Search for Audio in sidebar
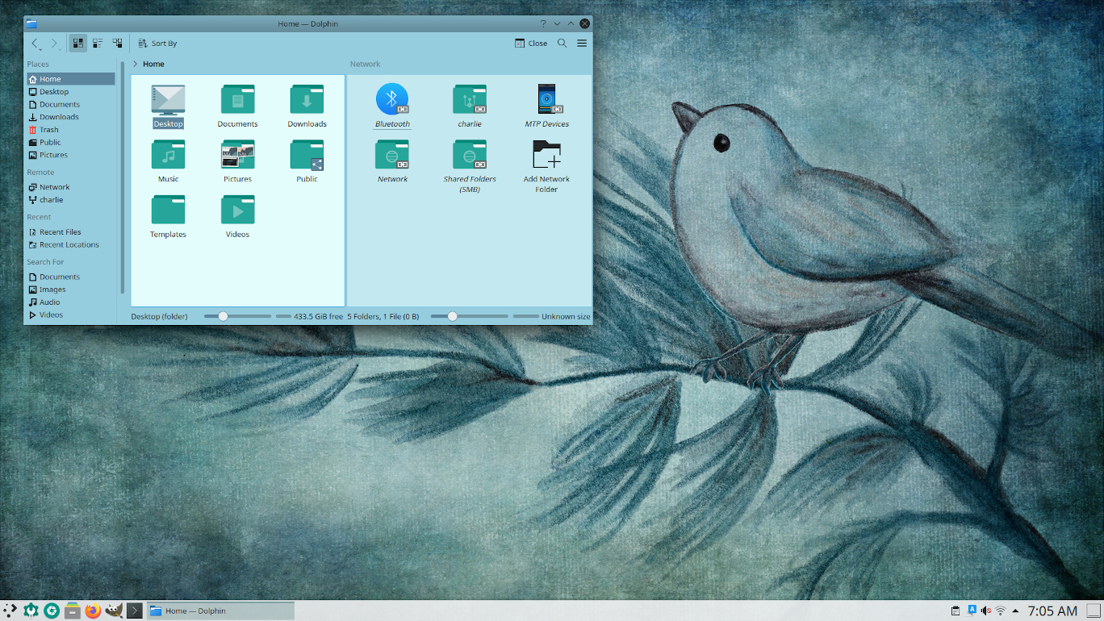1104x621 pixels. click(71, 302)
